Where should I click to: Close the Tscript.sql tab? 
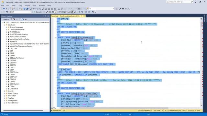(84, 16)
